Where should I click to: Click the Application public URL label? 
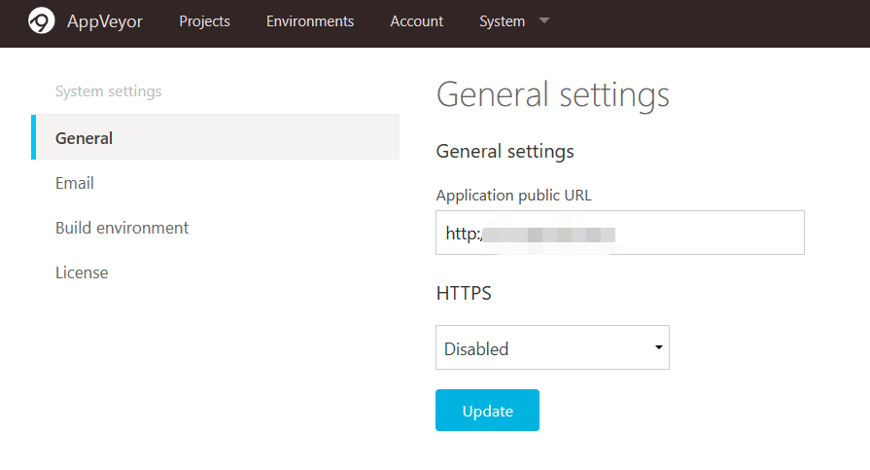coord(513,196)
